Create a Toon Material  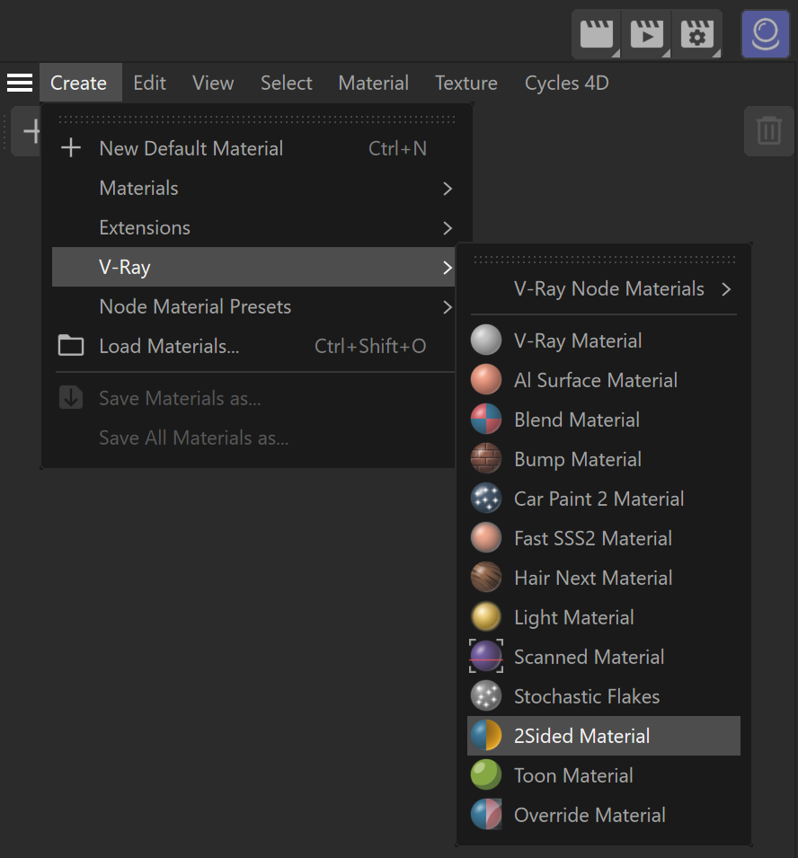pos(604,774)
